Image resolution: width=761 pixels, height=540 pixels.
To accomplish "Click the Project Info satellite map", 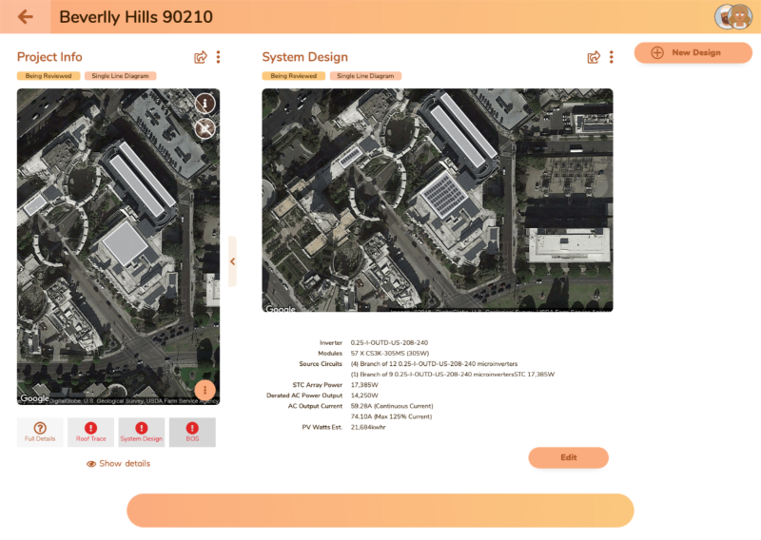I will 118,246.
